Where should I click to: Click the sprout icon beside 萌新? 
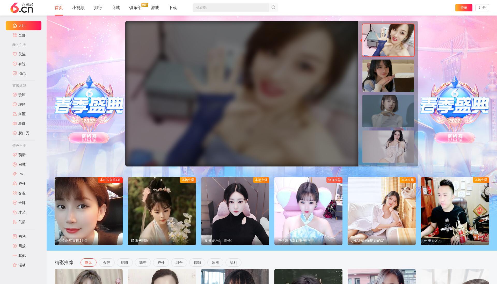click(x=15, y=155)
